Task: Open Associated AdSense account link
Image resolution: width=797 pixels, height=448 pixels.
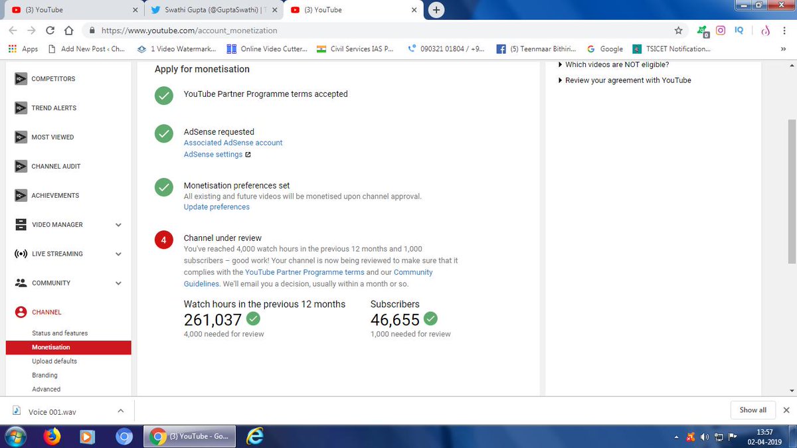Action: click(x=233, y=143)
